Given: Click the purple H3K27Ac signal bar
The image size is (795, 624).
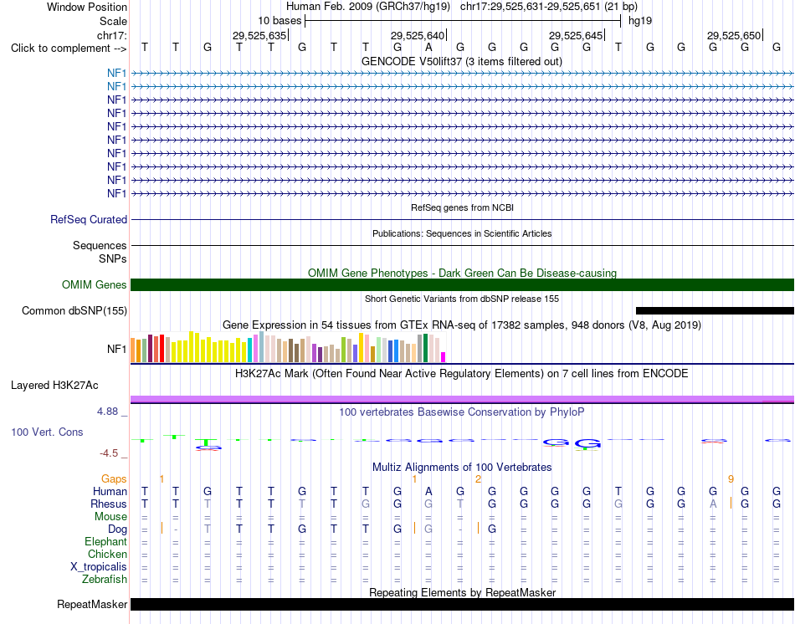Looking at the screenshot, I should [462, 400].
